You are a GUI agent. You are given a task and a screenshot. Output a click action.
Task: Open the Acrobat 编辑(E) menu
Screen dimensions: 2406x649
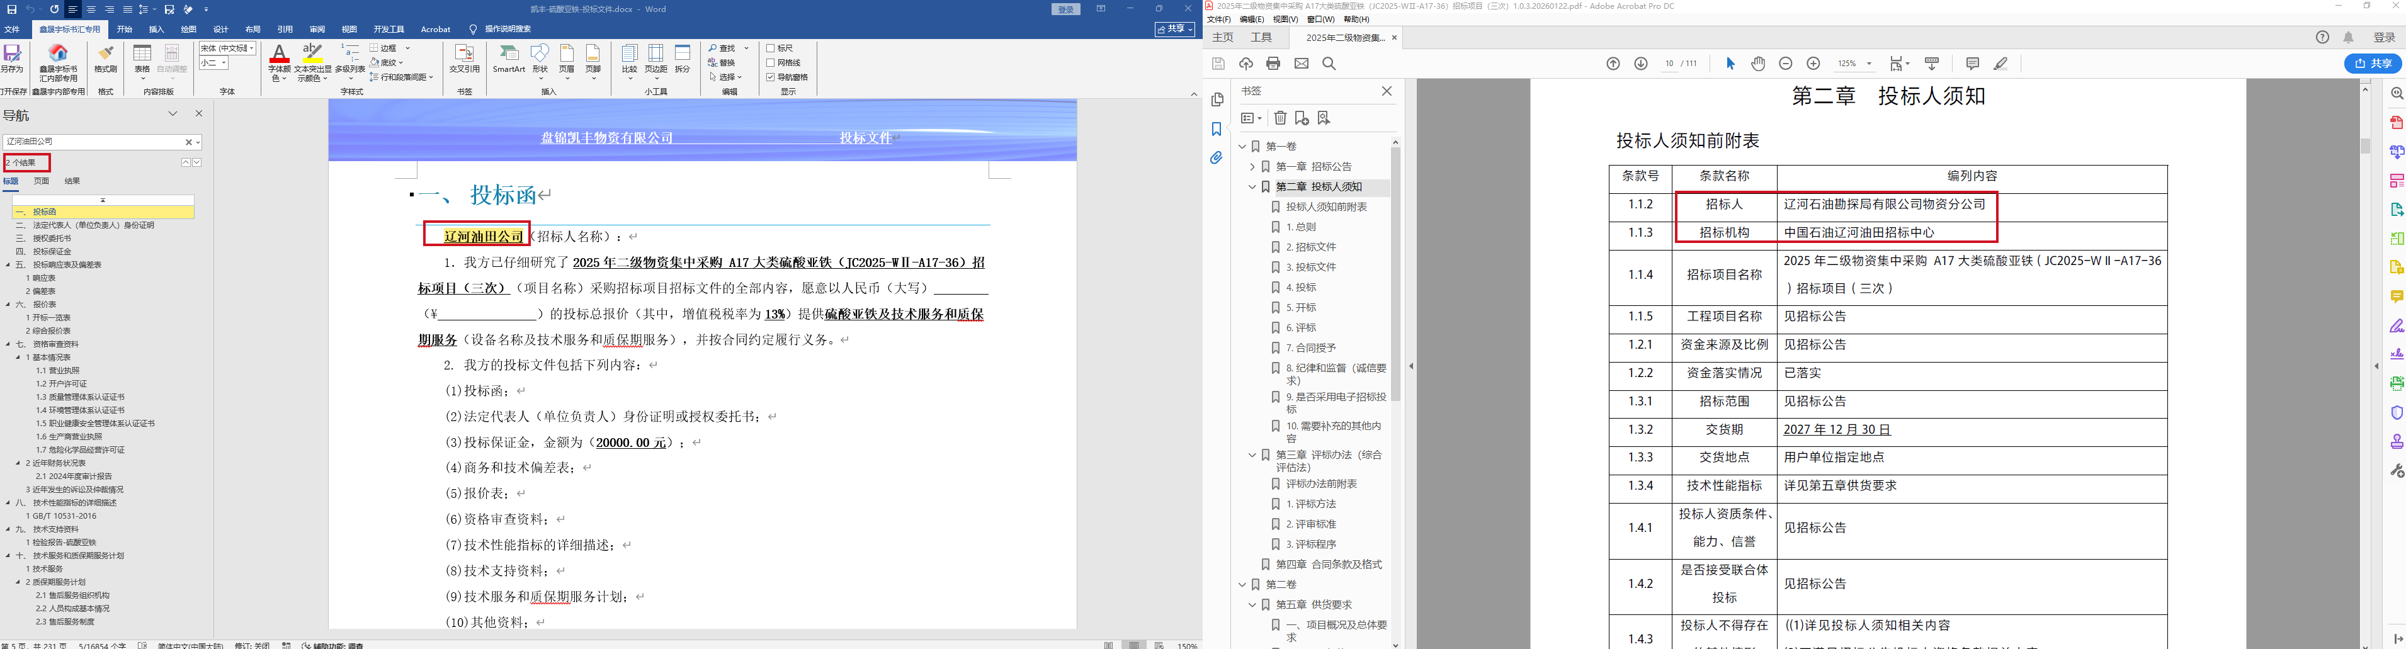click(1252, 19)
